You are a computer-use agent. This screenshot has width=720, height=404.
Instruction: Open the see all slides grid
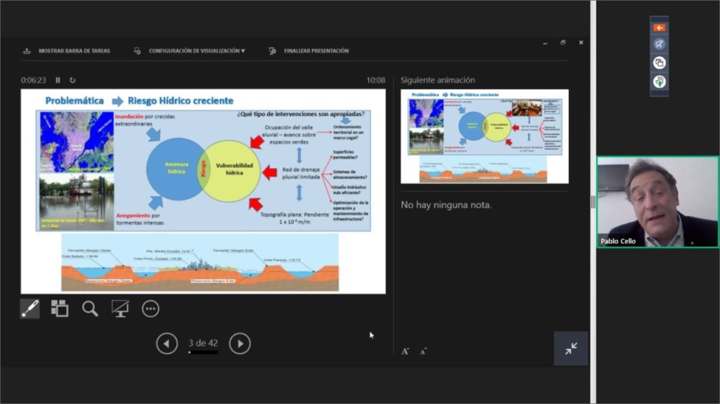pyautogui.click(x=60, y=308)
